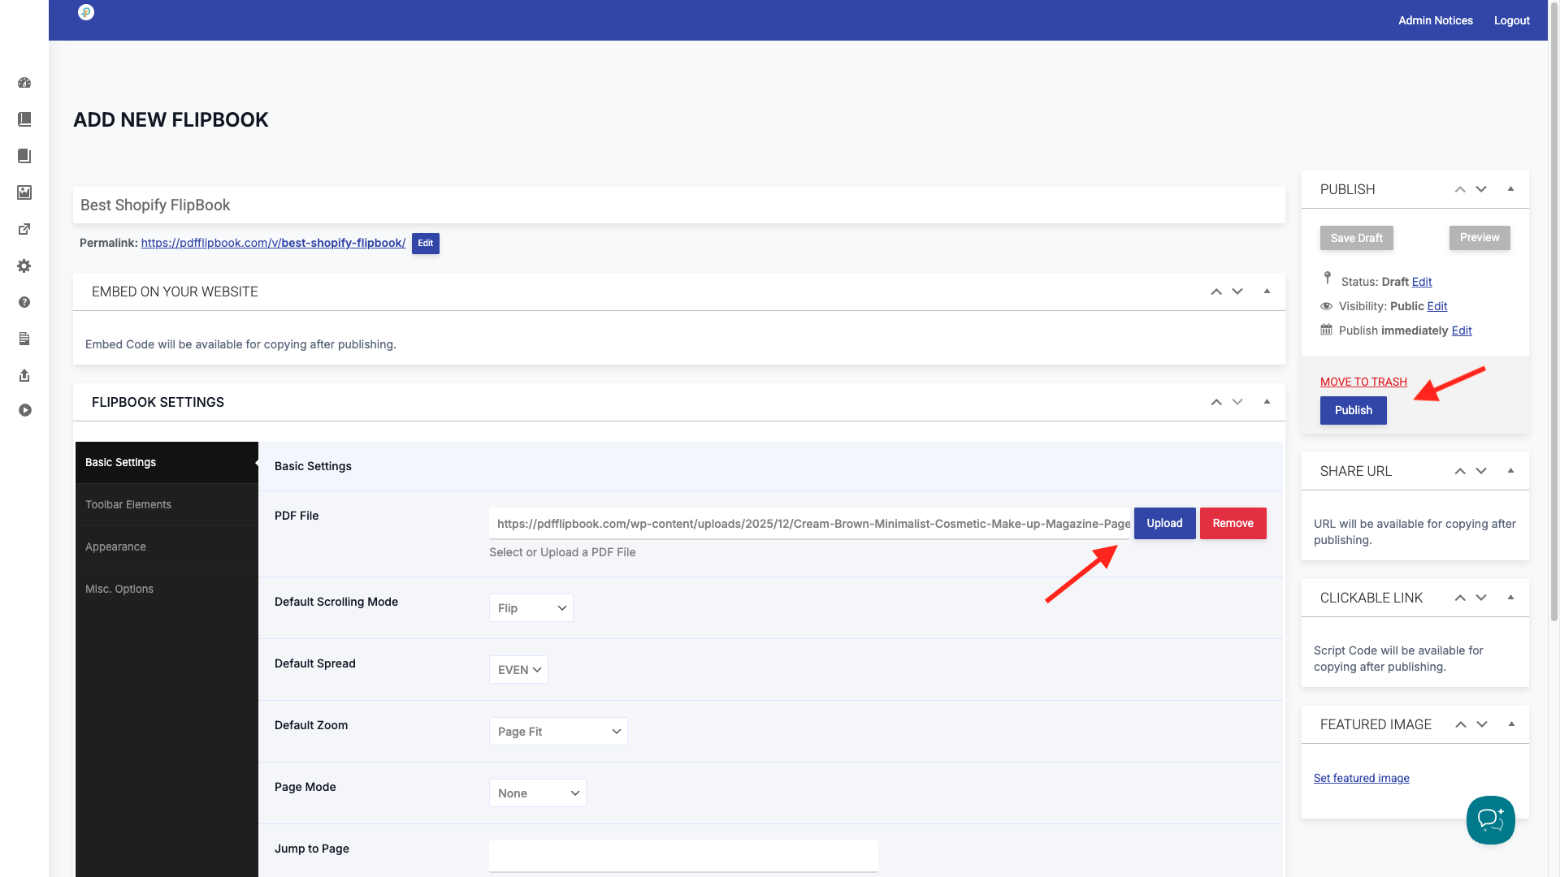1560x877 pixels.
Task: Switch to Toolbar Elements settings tab
Action: click(x=128, y=504)
